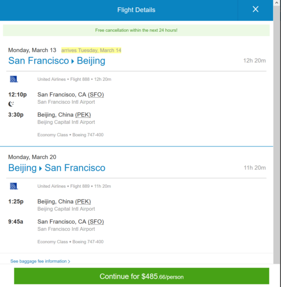This screenshot has width=281, height=287.
Task: Select the San Francisco to Beijing heading
Action: click(57, 61)
